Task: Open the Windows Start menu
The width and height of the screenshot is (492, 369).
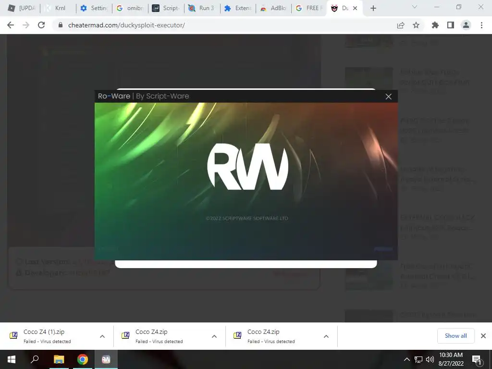Action: point(12,359)
